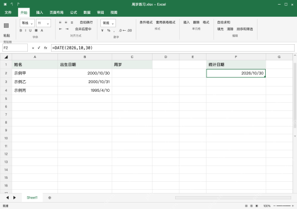The width and height of the screenshot is (297, 209).
Task: Click the Save icon in title bar
Action: 5,4
